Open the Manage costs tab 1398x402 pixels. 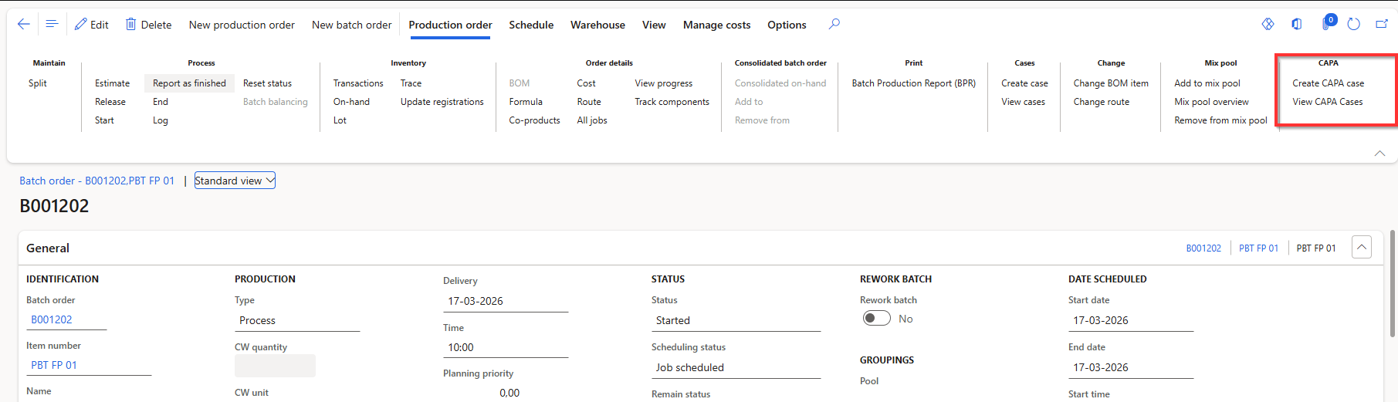click(x=716, y=25)
